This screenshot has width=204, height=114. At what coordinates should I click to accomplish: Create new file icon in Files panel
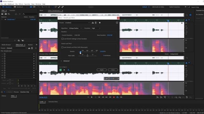[x=9, y=14]
